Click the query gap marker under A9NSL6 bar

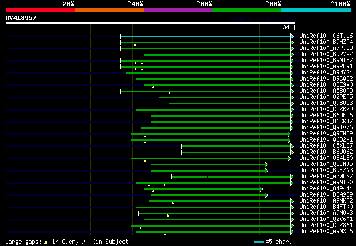pos(165,234)
